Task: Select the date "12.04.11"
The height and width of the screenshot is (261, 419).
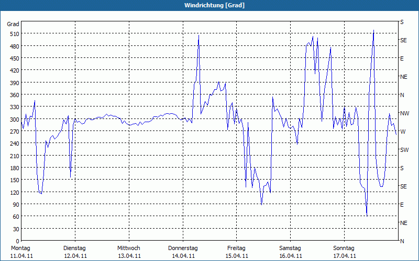Action: point(75,256)
